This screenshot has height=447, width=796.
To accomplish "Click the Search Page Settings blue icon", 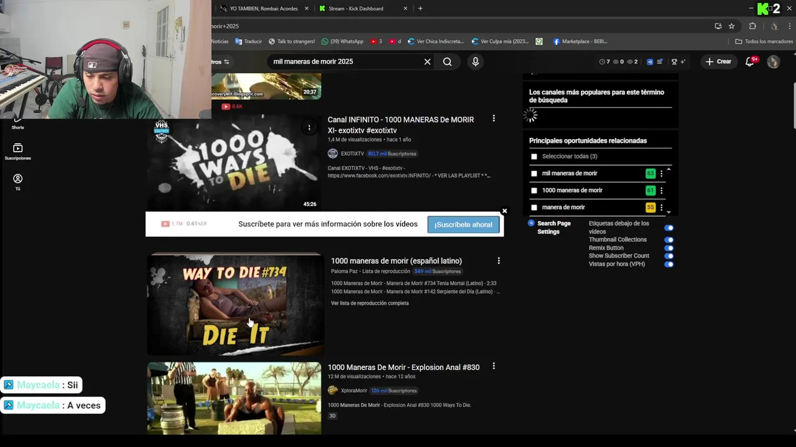I will click(531, 223).
